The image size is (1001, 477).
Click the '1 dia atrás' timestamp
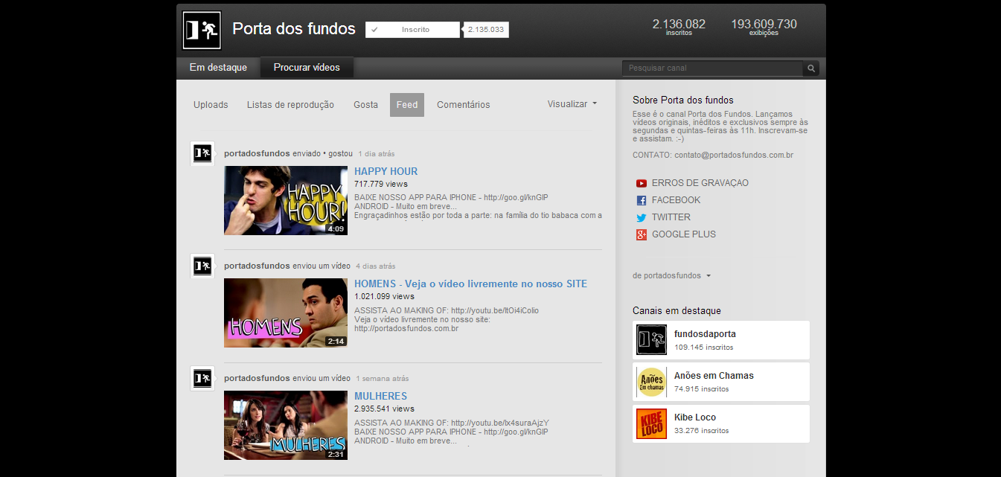point(376,154)
